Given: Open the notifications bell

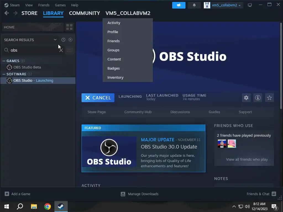Looking at the screenshot, I should [194, 5].
